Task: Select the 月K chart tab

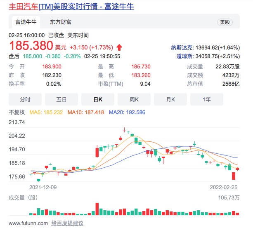Action: [170, 99]
